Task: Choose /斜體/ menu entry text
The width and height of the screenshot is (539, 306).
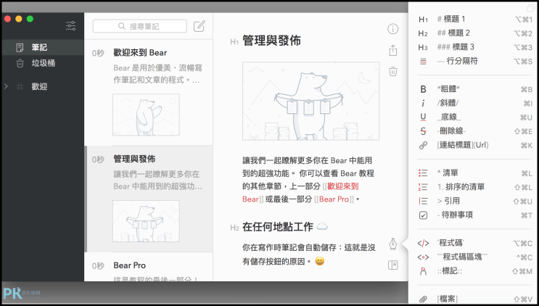Action: [x=448, y=104]
